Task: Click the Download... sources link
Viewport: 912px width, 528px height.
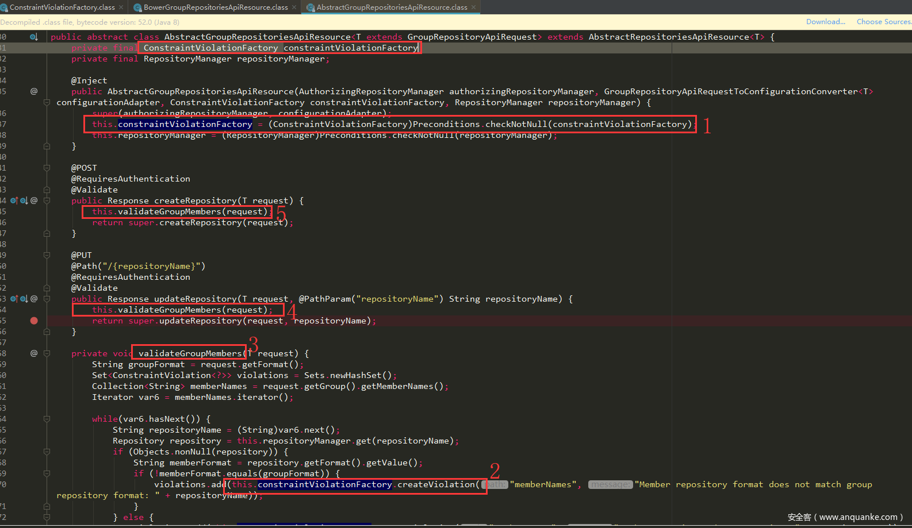Action: tap(826, 22)
